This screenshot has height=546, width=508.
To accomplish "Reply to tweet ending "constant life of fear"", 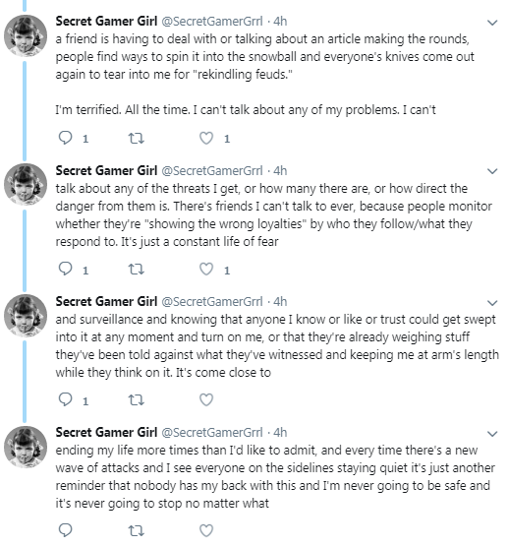I will pos(66,269).
